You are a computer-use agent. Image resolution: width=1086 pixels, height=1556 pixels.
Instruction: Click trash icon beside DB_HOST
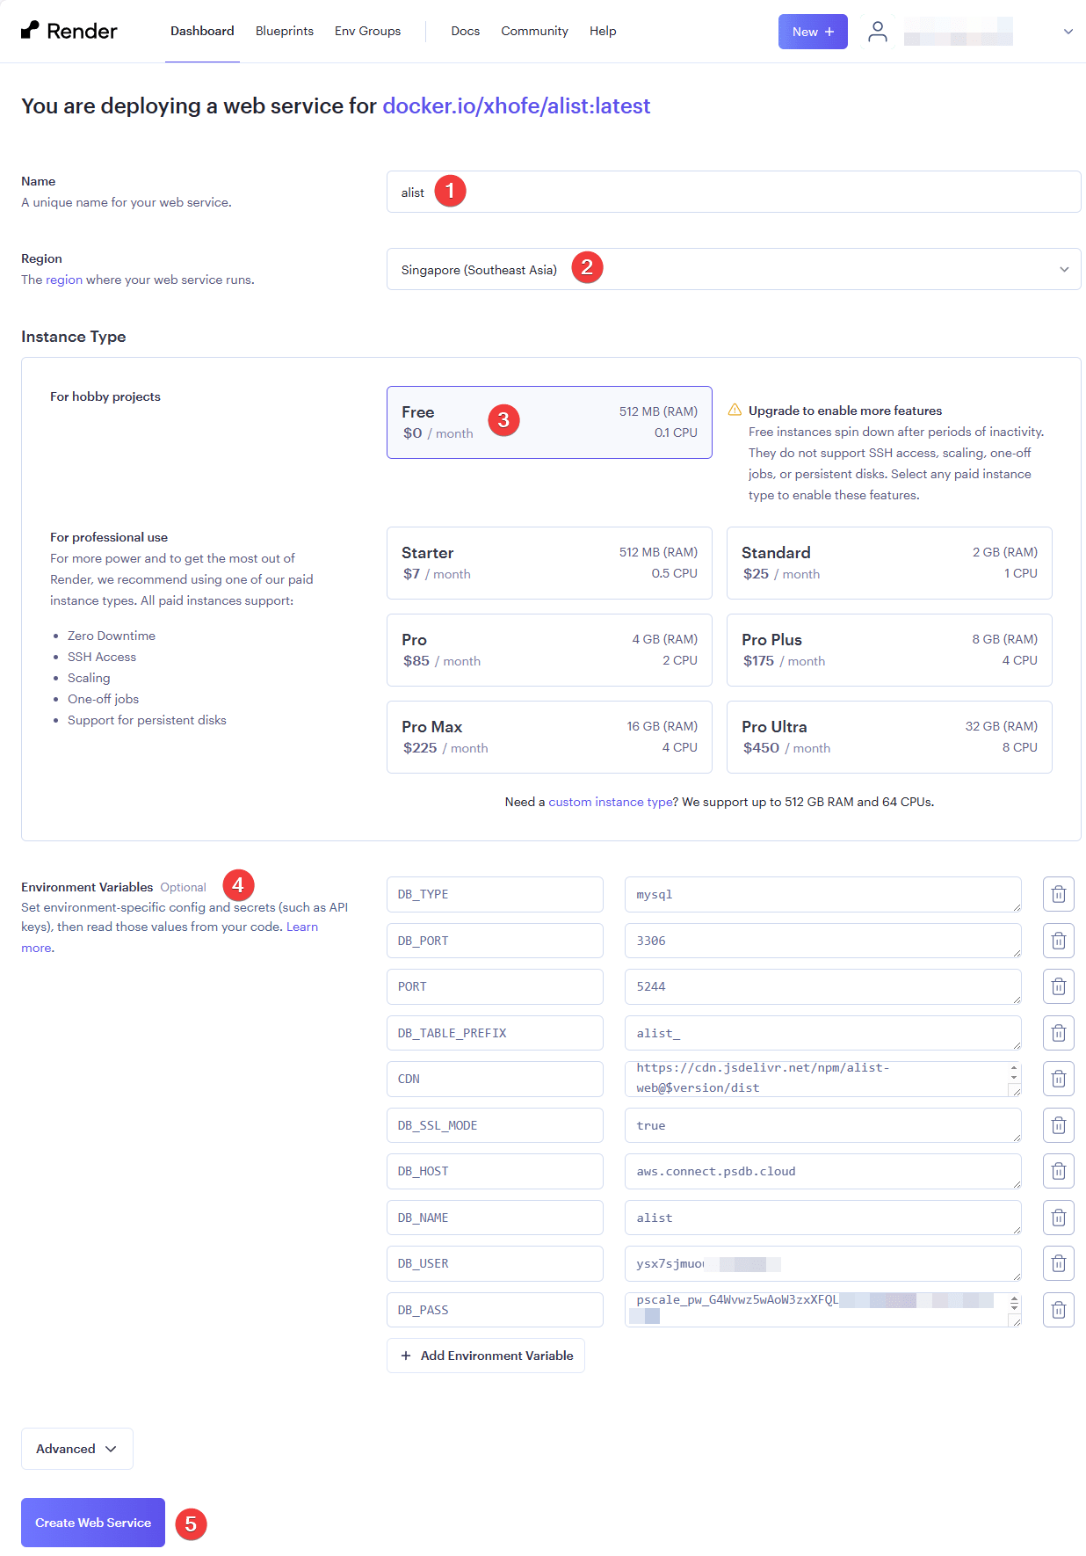(x=1058, y=1171)
